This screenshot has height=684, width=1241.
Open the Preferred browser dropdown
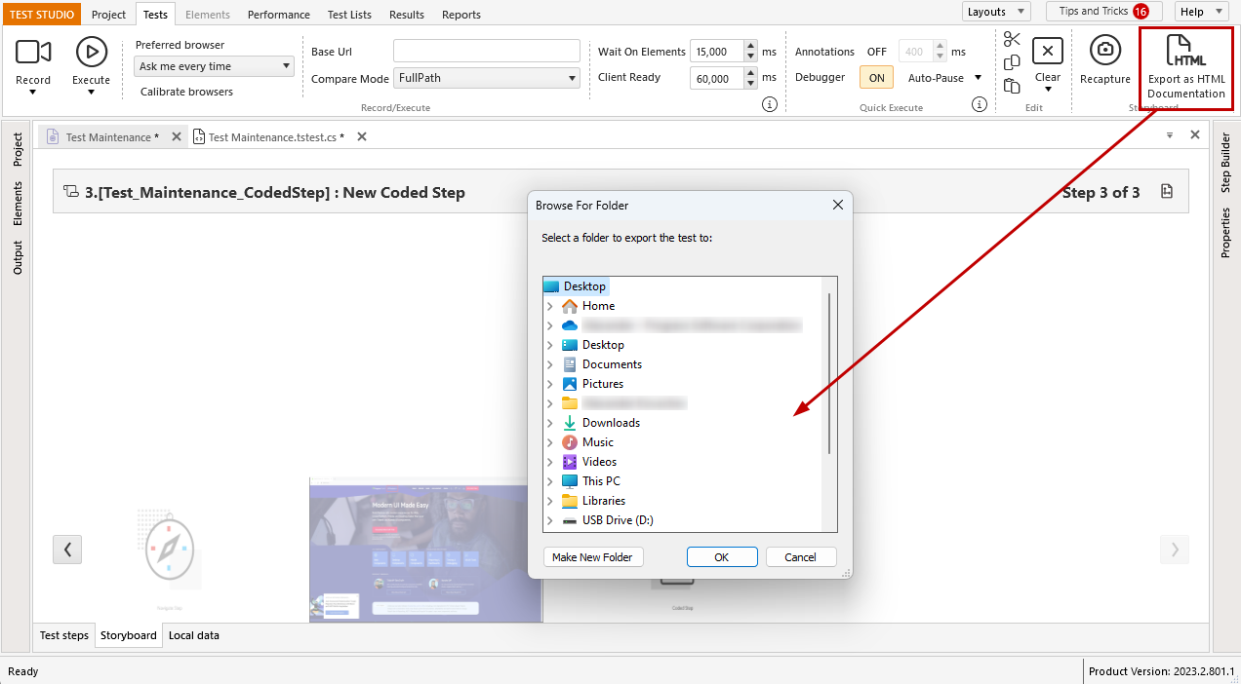(214, 66)
